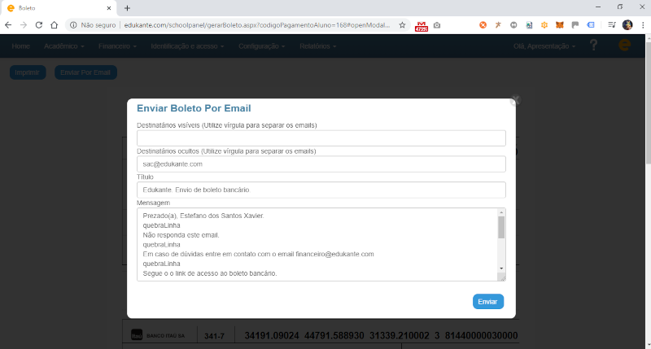Image resolution: width=651 pixels, height=349 pixels.
Task: Click the Destinatários ocultos field with sac@edukante.com
Action: (x=321, y=164)
